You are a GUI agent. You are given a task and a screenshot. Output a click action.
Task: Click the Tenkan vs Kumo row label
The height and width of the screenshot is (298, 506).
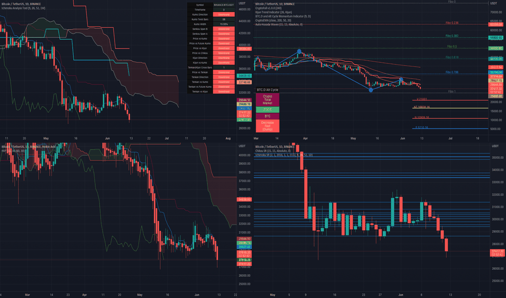[200, 82]
